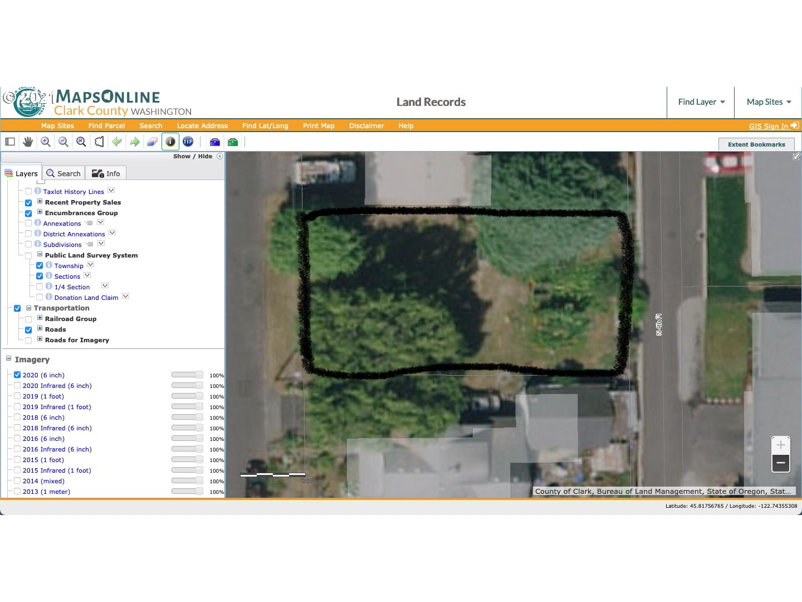
Task: Select the Pan hand tool
Action: (28, 142)
